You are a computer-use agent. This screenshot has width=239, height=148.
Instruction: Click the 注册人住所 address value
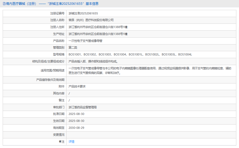pos(98,27)
